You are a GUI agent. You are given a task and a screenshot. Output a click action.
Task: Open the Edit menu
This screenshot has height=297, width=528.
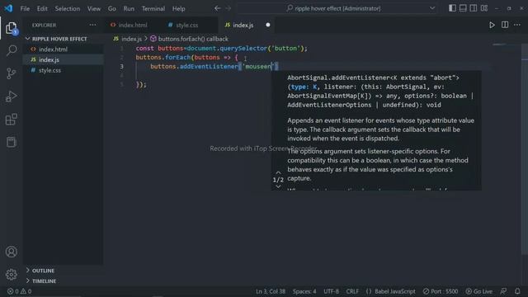[42, 8]
